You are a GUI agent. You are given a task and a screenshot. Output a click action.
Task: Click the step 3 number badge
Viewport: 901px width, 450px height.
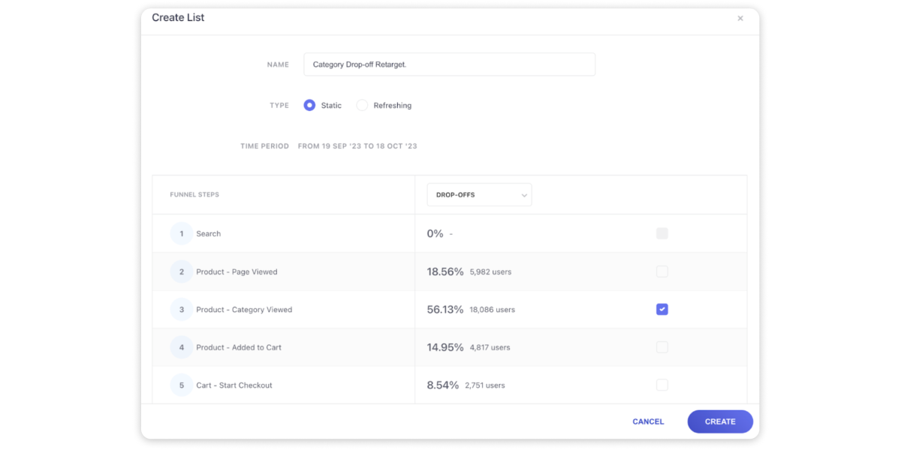tap(181, 310)
